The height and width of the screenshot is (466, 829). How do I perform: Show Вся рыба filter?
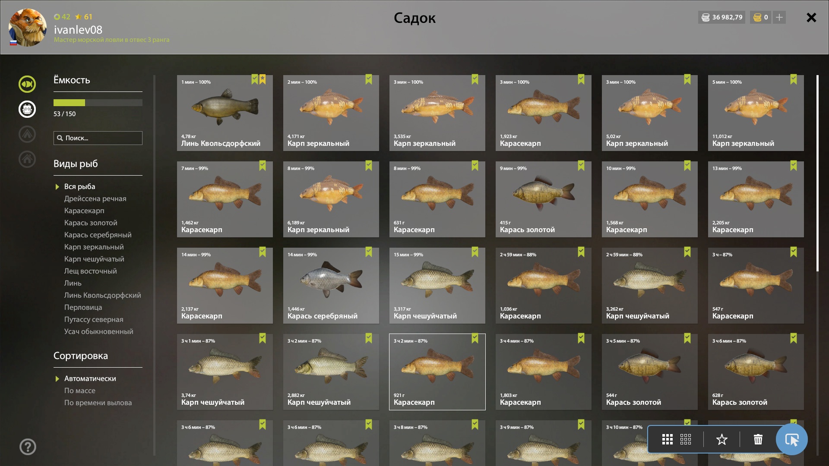79,186
